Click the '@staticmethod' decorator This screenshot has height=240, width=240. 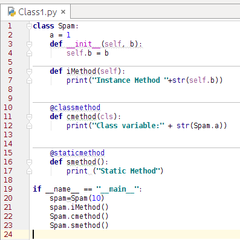point(77,153)
